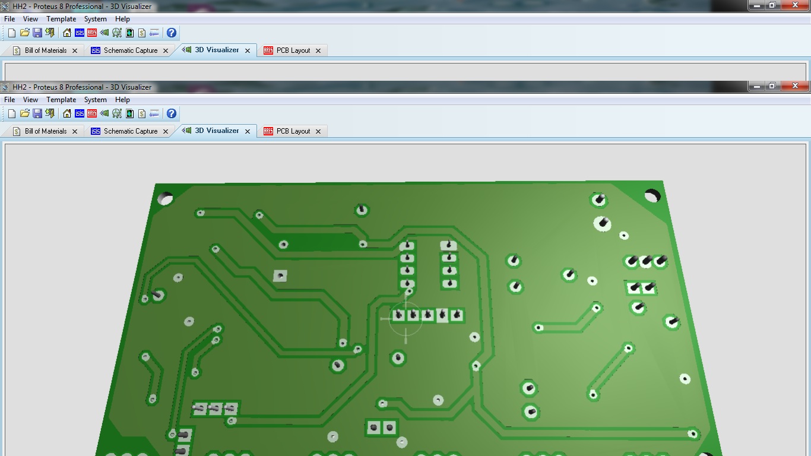811x456 pixels.
Task: Close 3D Visualizer tab in back window
Action: coord(248,50)
